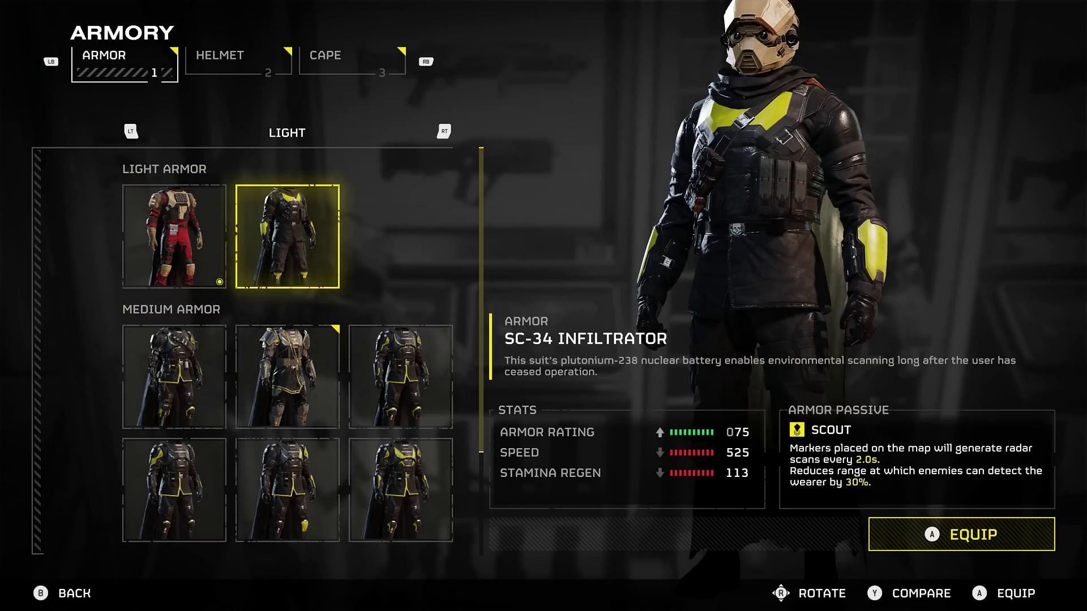Select the Light armor category tab

(x=286, y=133)
